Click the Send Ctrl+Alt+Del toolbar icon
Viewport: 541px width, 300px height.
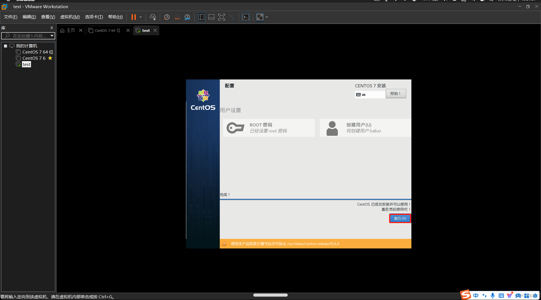pos(153,17)
